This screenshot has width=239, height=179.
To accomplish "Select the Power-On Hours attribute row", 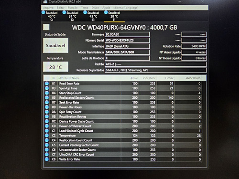I will click(x=125, y=107).
